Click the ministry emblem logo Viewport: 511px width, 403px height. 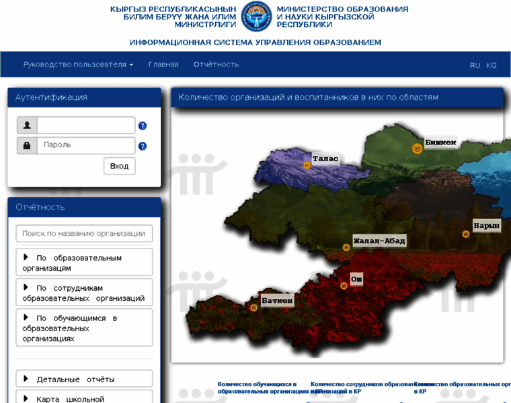tap(256, 17)
